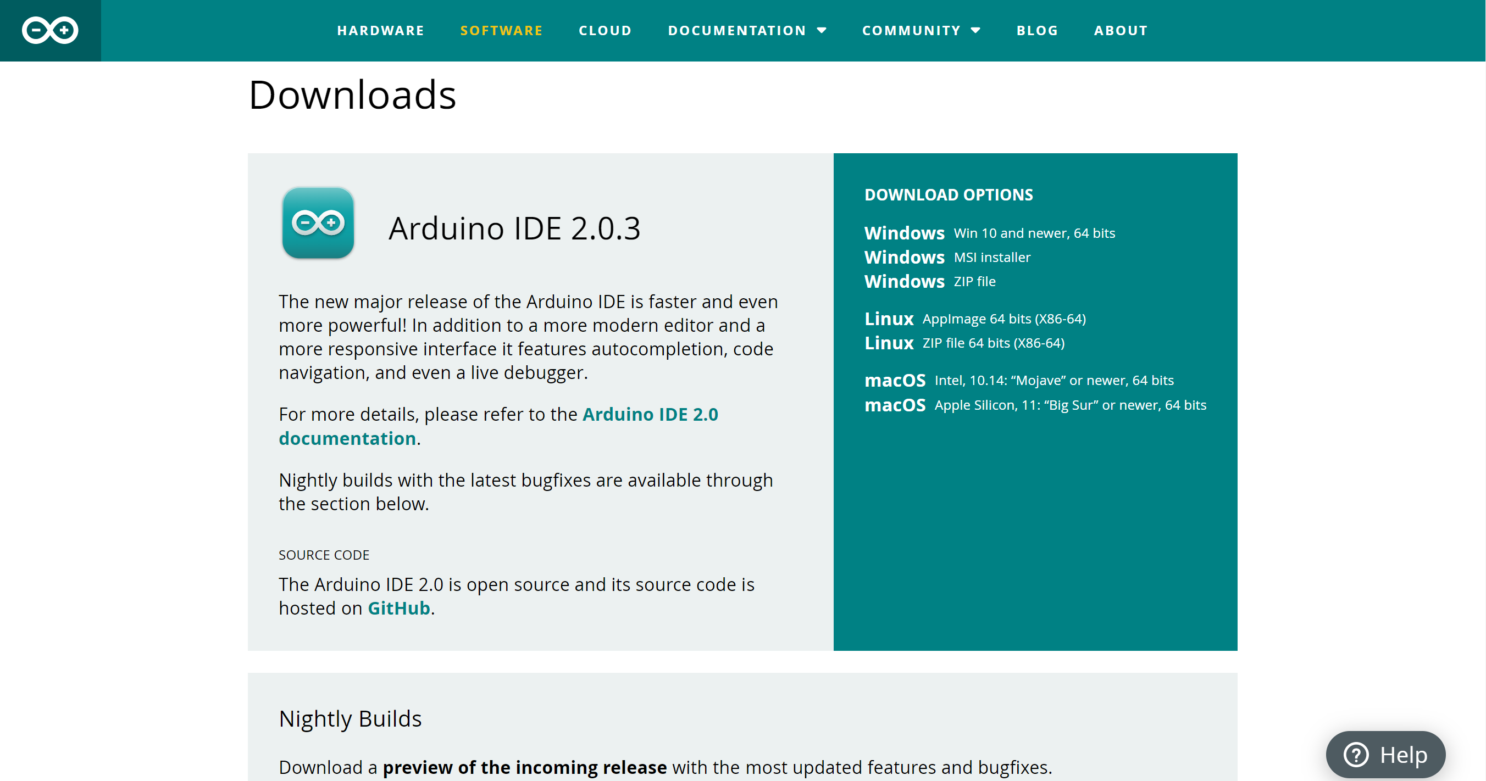
Task: Open the About menu item
Action: point(1121,31)
